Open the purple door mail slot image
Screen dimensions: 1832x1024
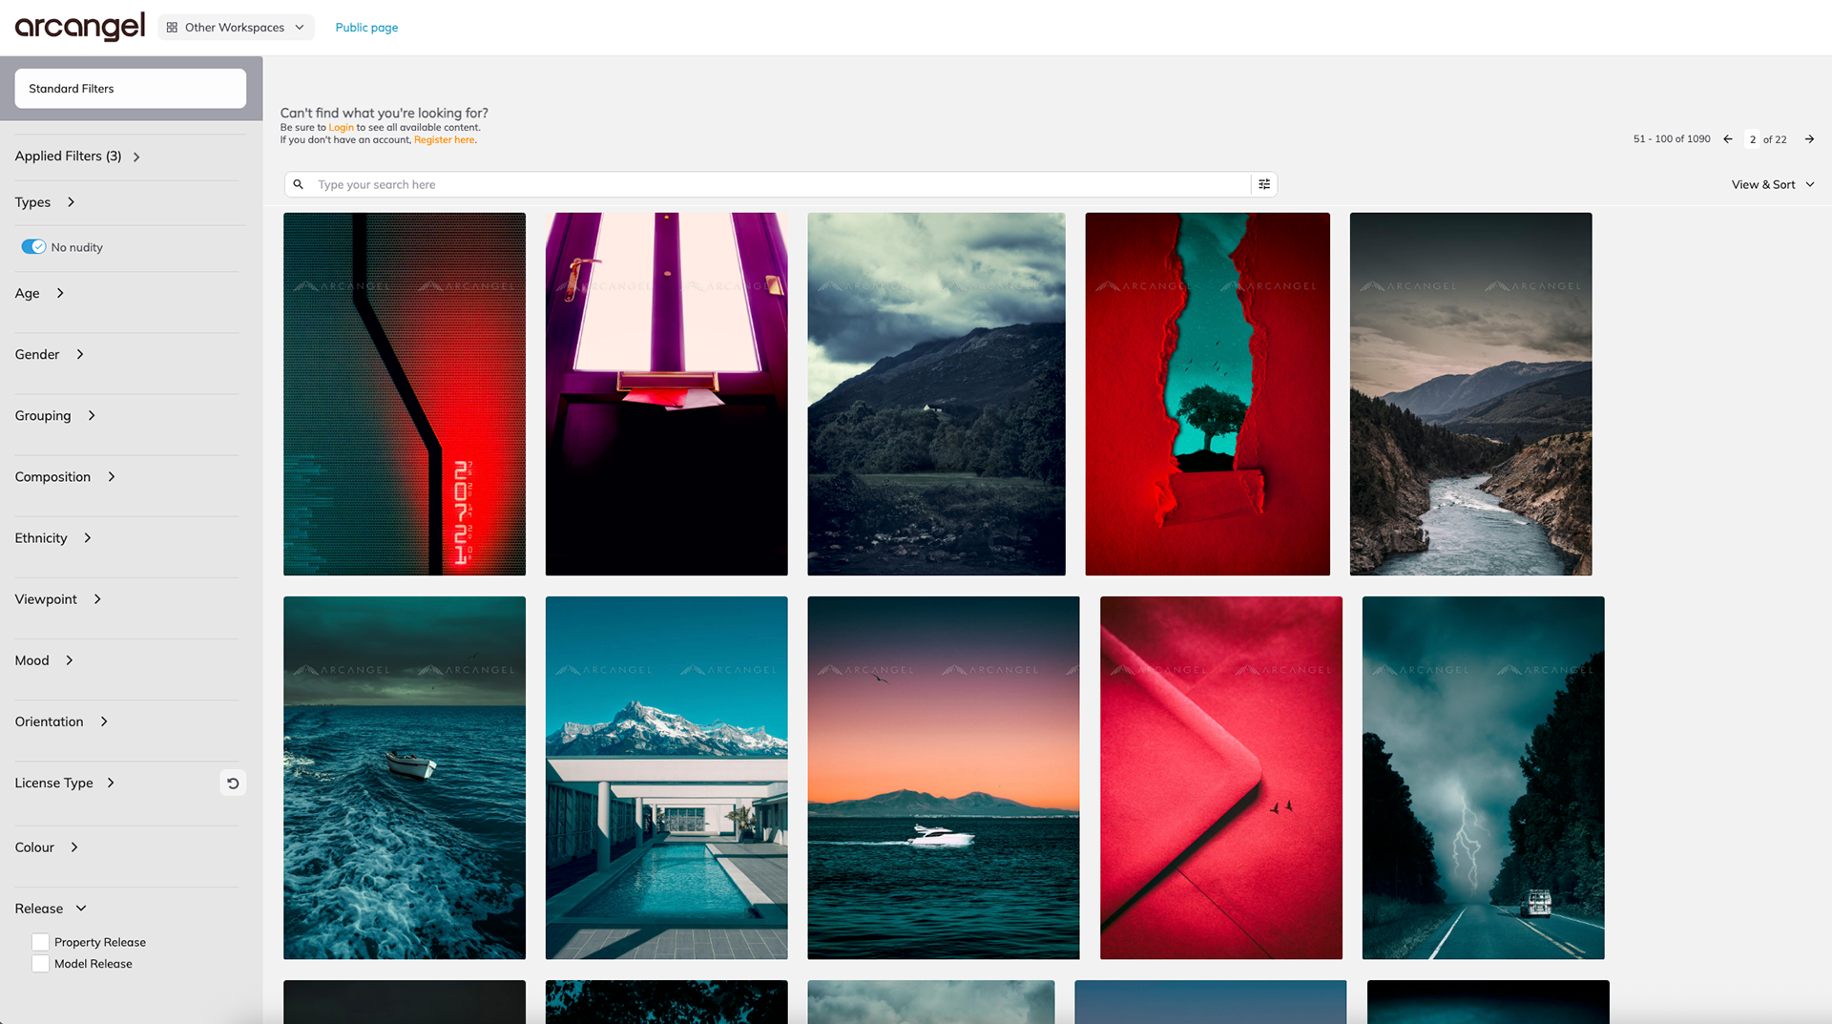coord(667,394)
